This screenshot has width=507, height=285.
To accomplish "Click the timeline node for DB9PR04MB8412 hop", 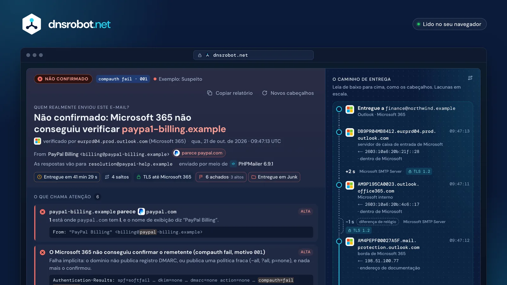I will tap(339, 132).
